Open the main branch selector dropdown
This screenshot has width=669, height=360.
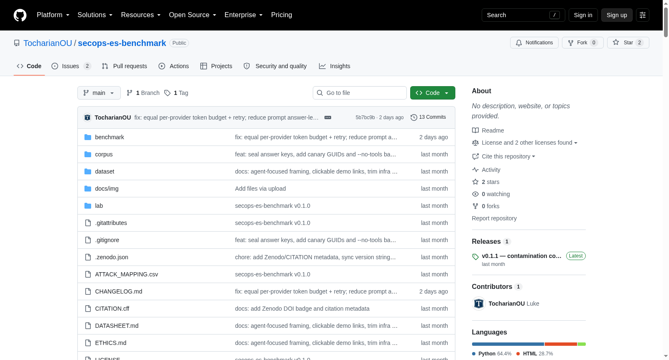coord(99,93)
